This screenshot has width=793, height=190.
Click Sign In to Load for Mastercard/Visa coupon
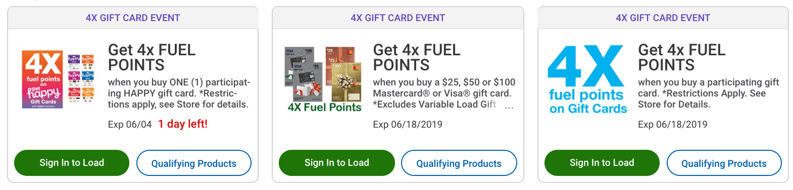coord(337,163)
